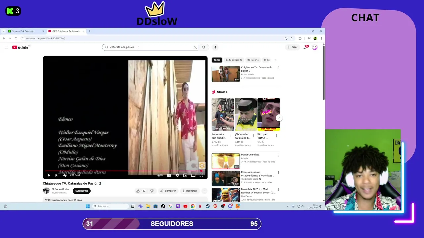Dislike the video with thumbs down
Image resolution: width=424 pixels, height=238 pixels.
pos(152,191)
